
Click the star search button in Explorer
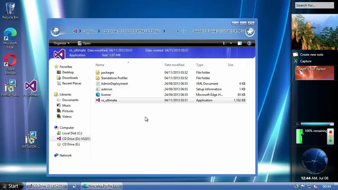tap(250, 32)
